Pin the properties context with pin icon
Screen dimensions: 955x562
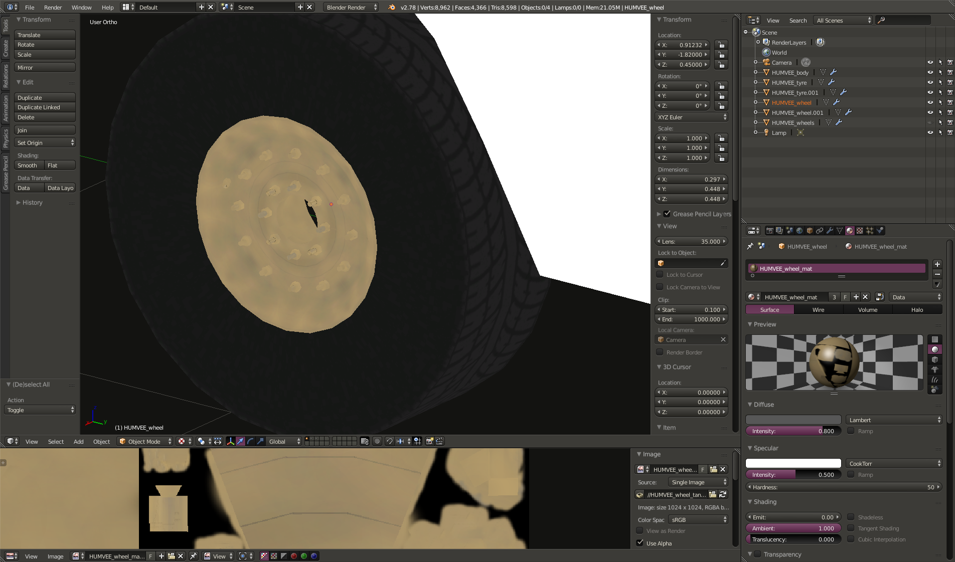tap(750, 246)
